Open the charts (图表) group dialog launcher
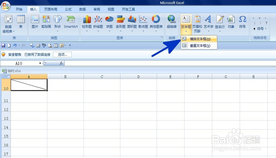The image size is (276, 158). point(162,37)
